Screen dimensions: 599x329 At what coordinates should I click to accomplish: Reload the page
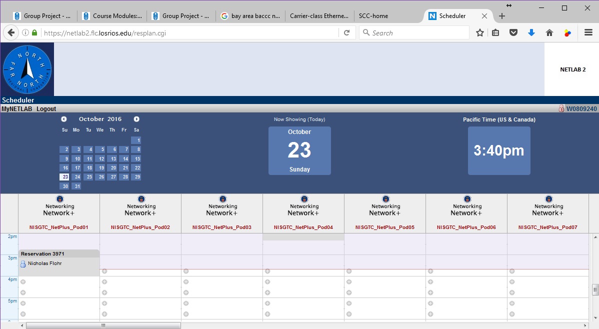click(x=346, y=33)
